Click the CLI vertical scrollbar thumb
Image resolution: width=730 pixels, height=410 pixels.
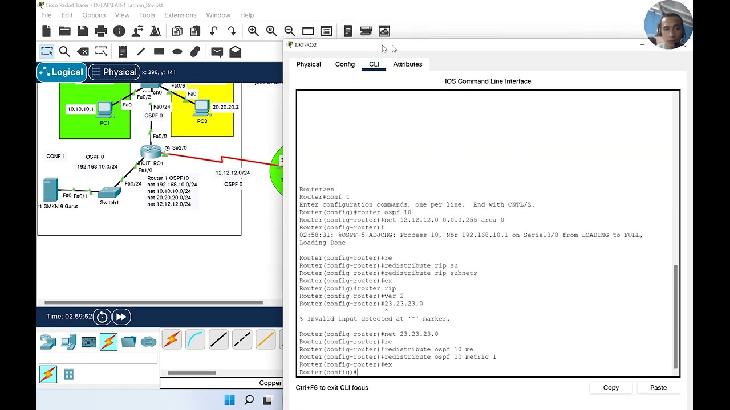676,317
